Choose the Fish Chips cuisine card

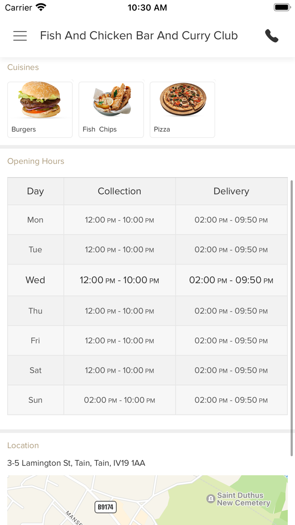[x=111, y=110]
